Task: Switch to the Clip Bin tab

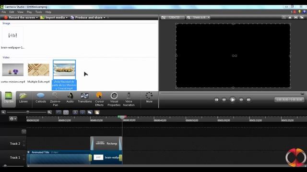Action: pos(9,99)
